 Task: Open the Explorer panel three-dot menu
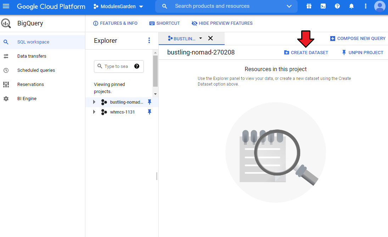[149, 40]
